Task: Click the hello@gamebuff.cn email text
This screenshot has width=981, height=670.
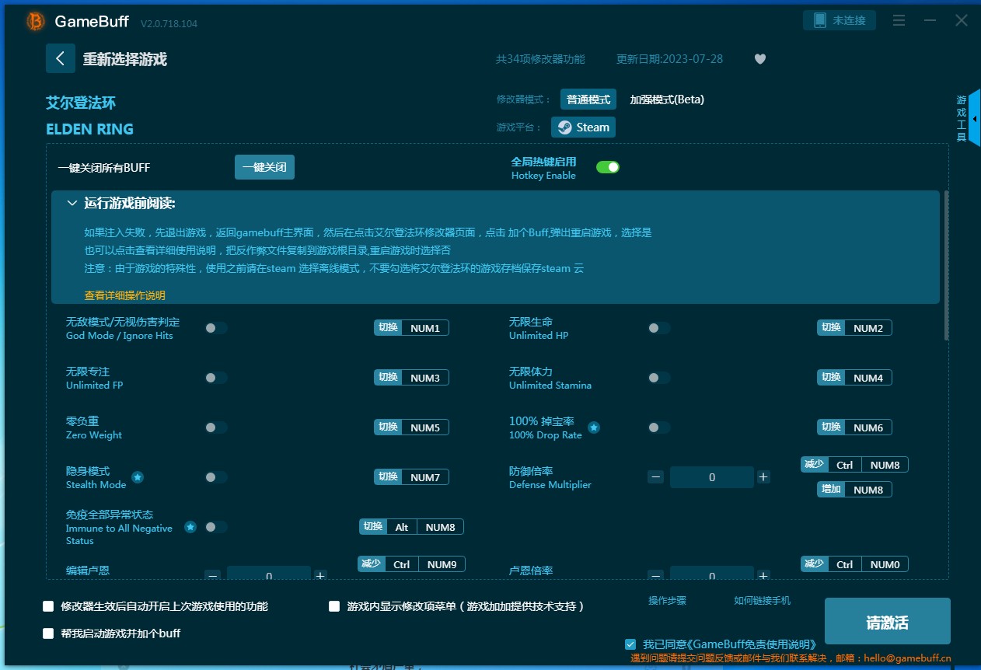Action: (906, 658)
